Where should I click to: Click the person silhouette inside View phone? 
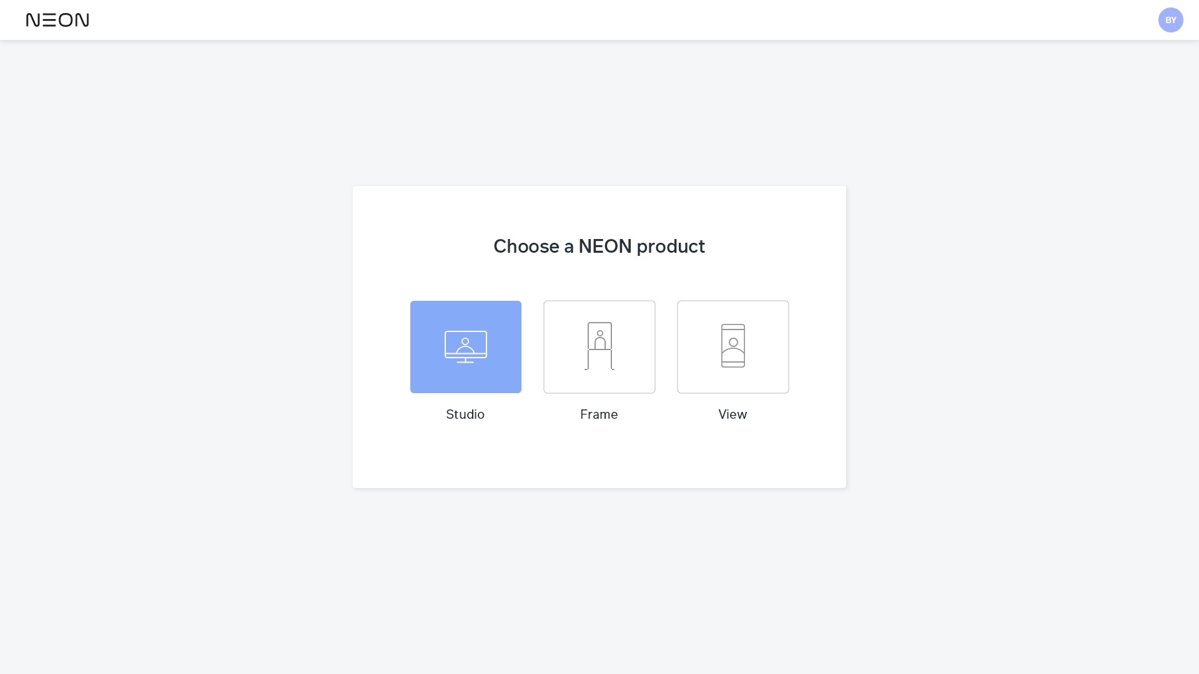[x=733, y=347]
